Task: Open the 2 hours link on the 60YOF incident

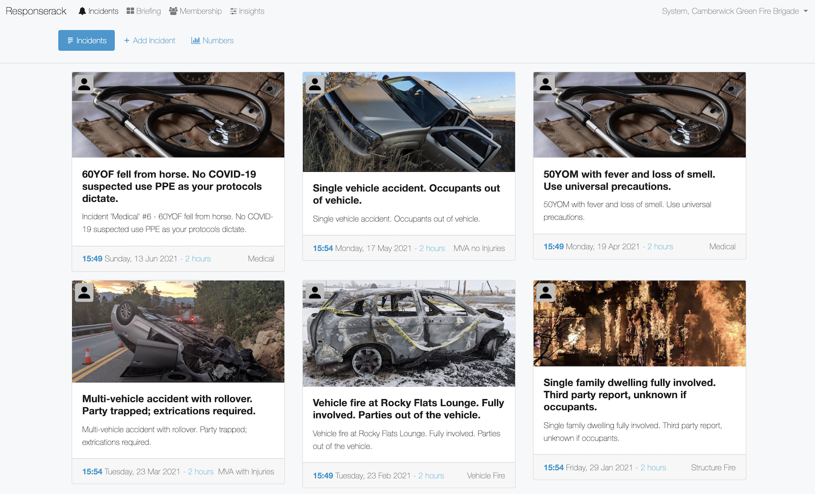Action: click(x=198, y=258)
